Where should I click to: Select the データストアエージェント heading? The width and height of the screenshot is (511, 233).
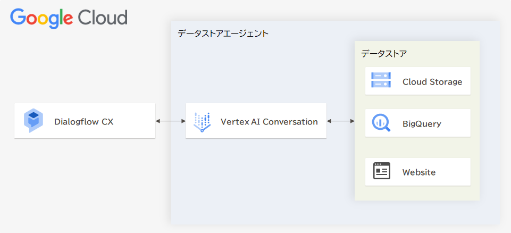(223, 34)
